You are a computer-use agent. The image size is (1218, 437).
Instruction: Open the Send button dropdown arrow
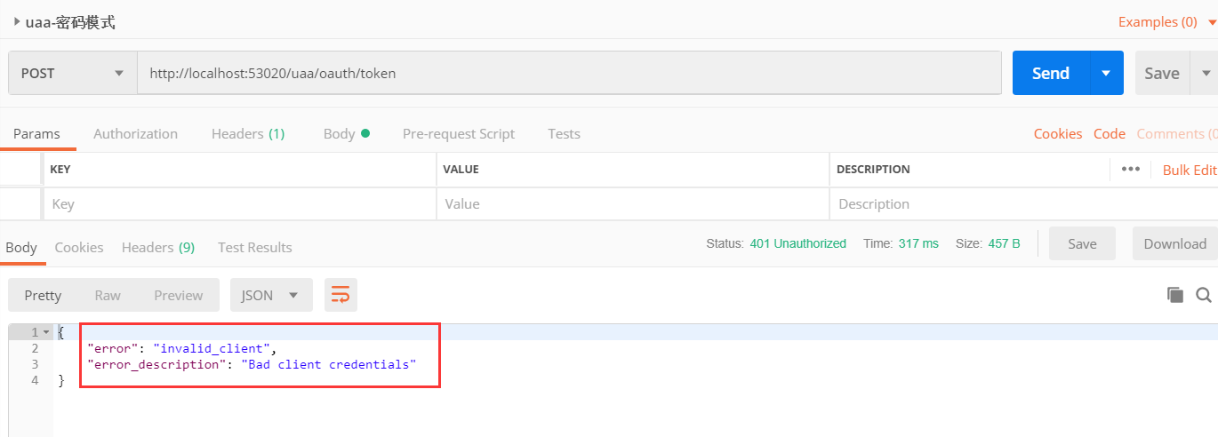(x=1106, y=73)
